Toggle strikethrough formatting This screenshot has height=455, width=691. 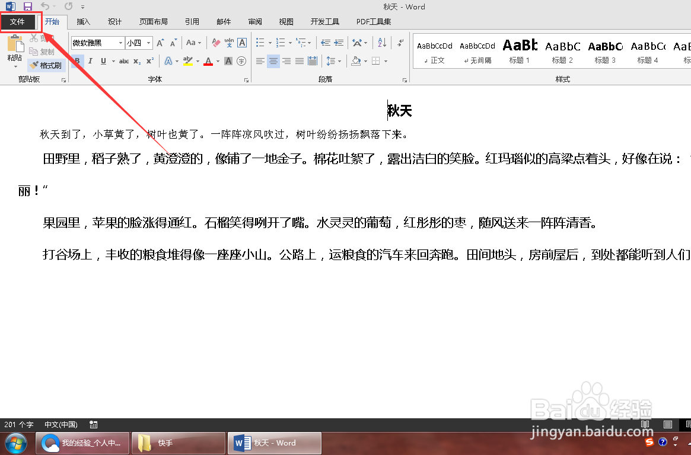pos(124,61)
